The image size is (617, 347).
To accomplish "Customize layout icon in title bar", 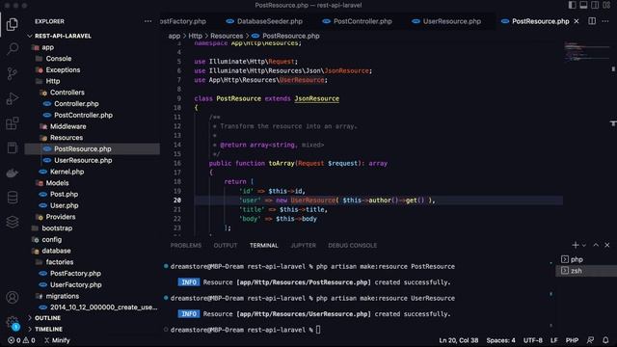I will (606, 5).
